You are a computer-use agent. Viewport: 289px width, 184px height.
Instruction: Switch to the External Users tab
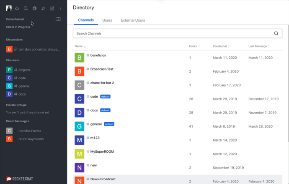(x=133, y=20)
